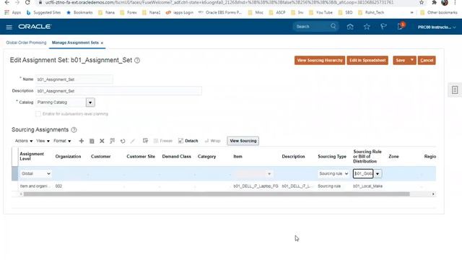
Task: Open the Oracle navigator hamburger menu
Action: (9, 27)
